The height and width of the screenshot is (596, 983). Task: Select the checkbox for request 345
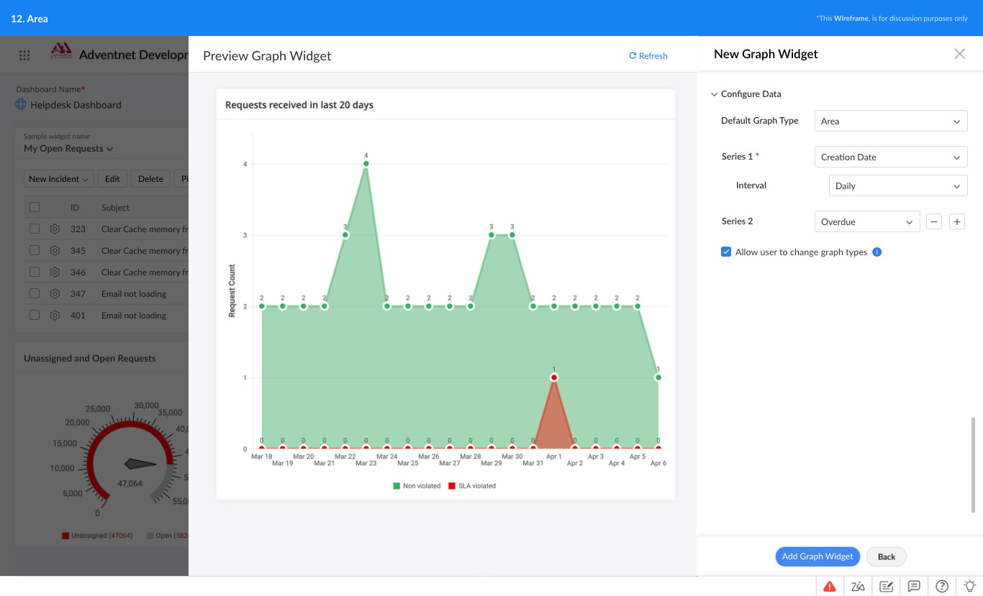pyautogui.click(x=35, y=250)
